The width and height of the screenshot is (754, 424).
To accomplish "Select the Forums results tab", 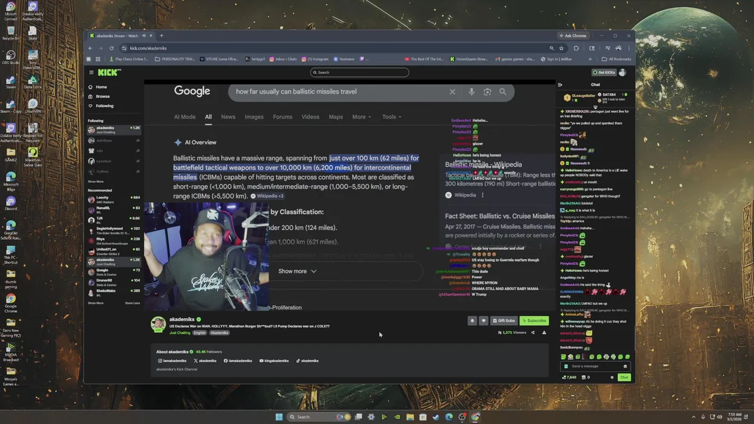I will (282, 117).
